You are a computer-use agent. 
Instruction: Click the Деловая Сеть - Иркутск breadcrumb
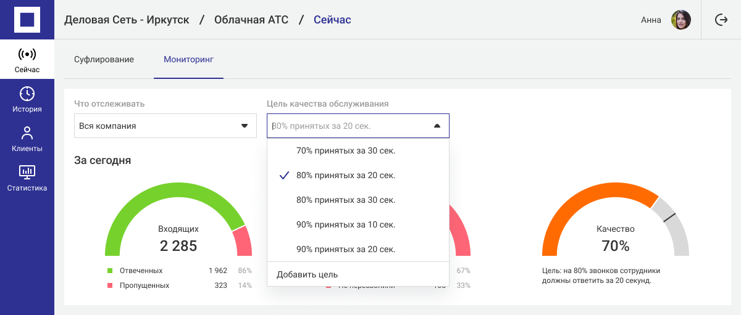(127, 20)
